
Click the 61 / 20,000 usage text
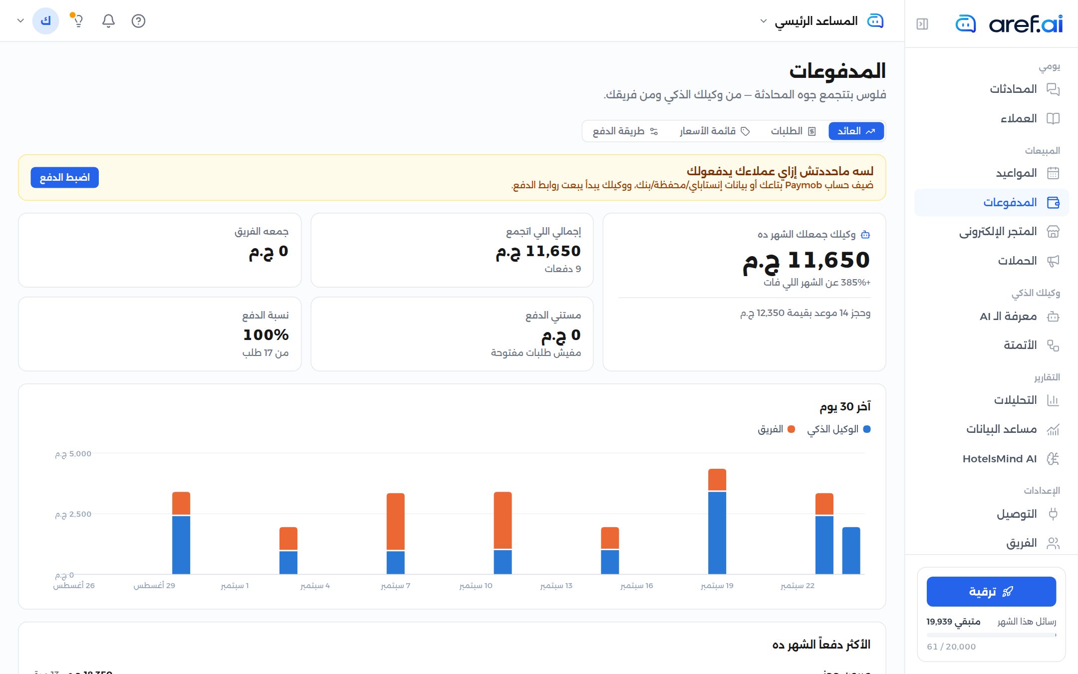951,647
